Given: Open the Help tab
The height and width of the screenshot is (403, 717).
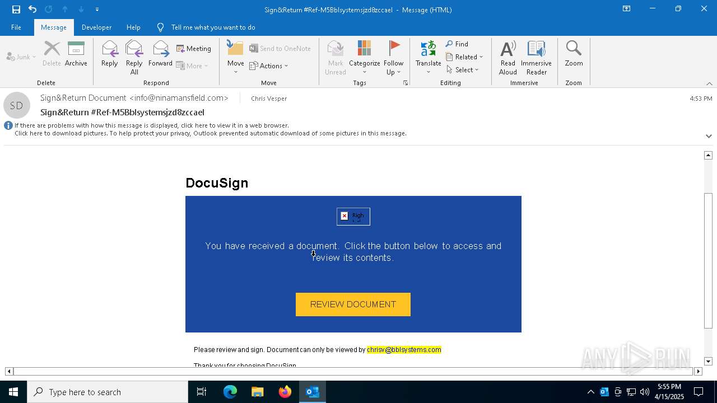Looking at the screenshot, I should (x=133, y=27).
